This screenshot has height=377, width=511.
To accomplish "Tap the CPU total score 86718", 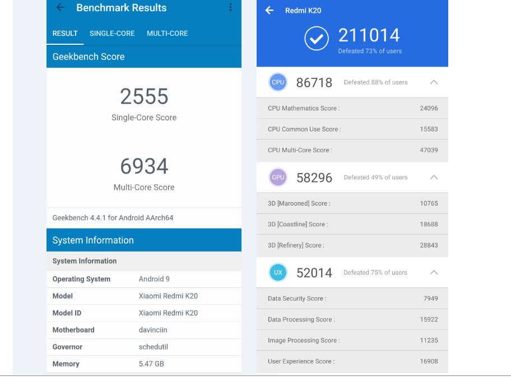I will pos(314,83).
